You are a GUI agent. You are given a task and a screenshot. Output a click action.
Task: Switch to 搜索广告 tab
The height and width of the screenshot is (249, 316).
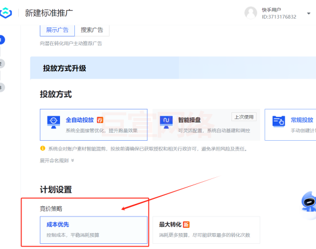[x=92, y=30]
